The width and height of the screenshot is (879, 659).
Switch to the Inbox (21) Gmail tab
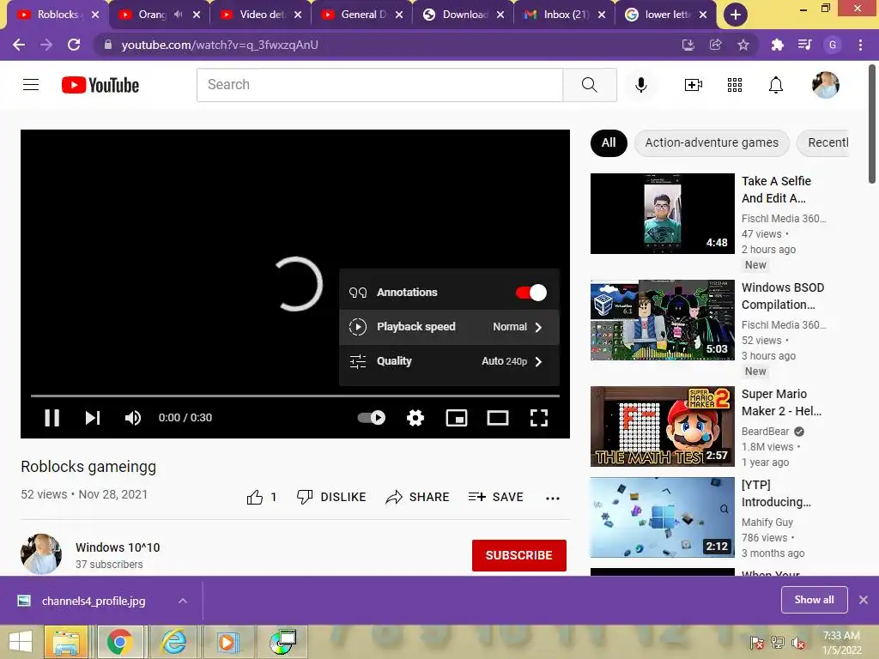565,15
